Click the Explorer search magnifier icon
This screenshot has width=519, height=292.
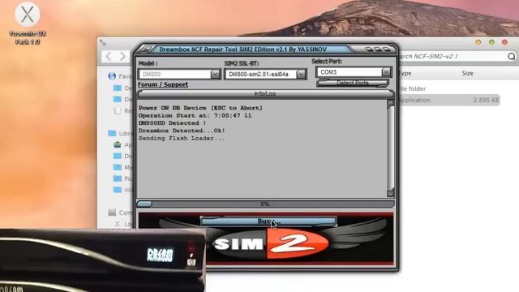512,56
